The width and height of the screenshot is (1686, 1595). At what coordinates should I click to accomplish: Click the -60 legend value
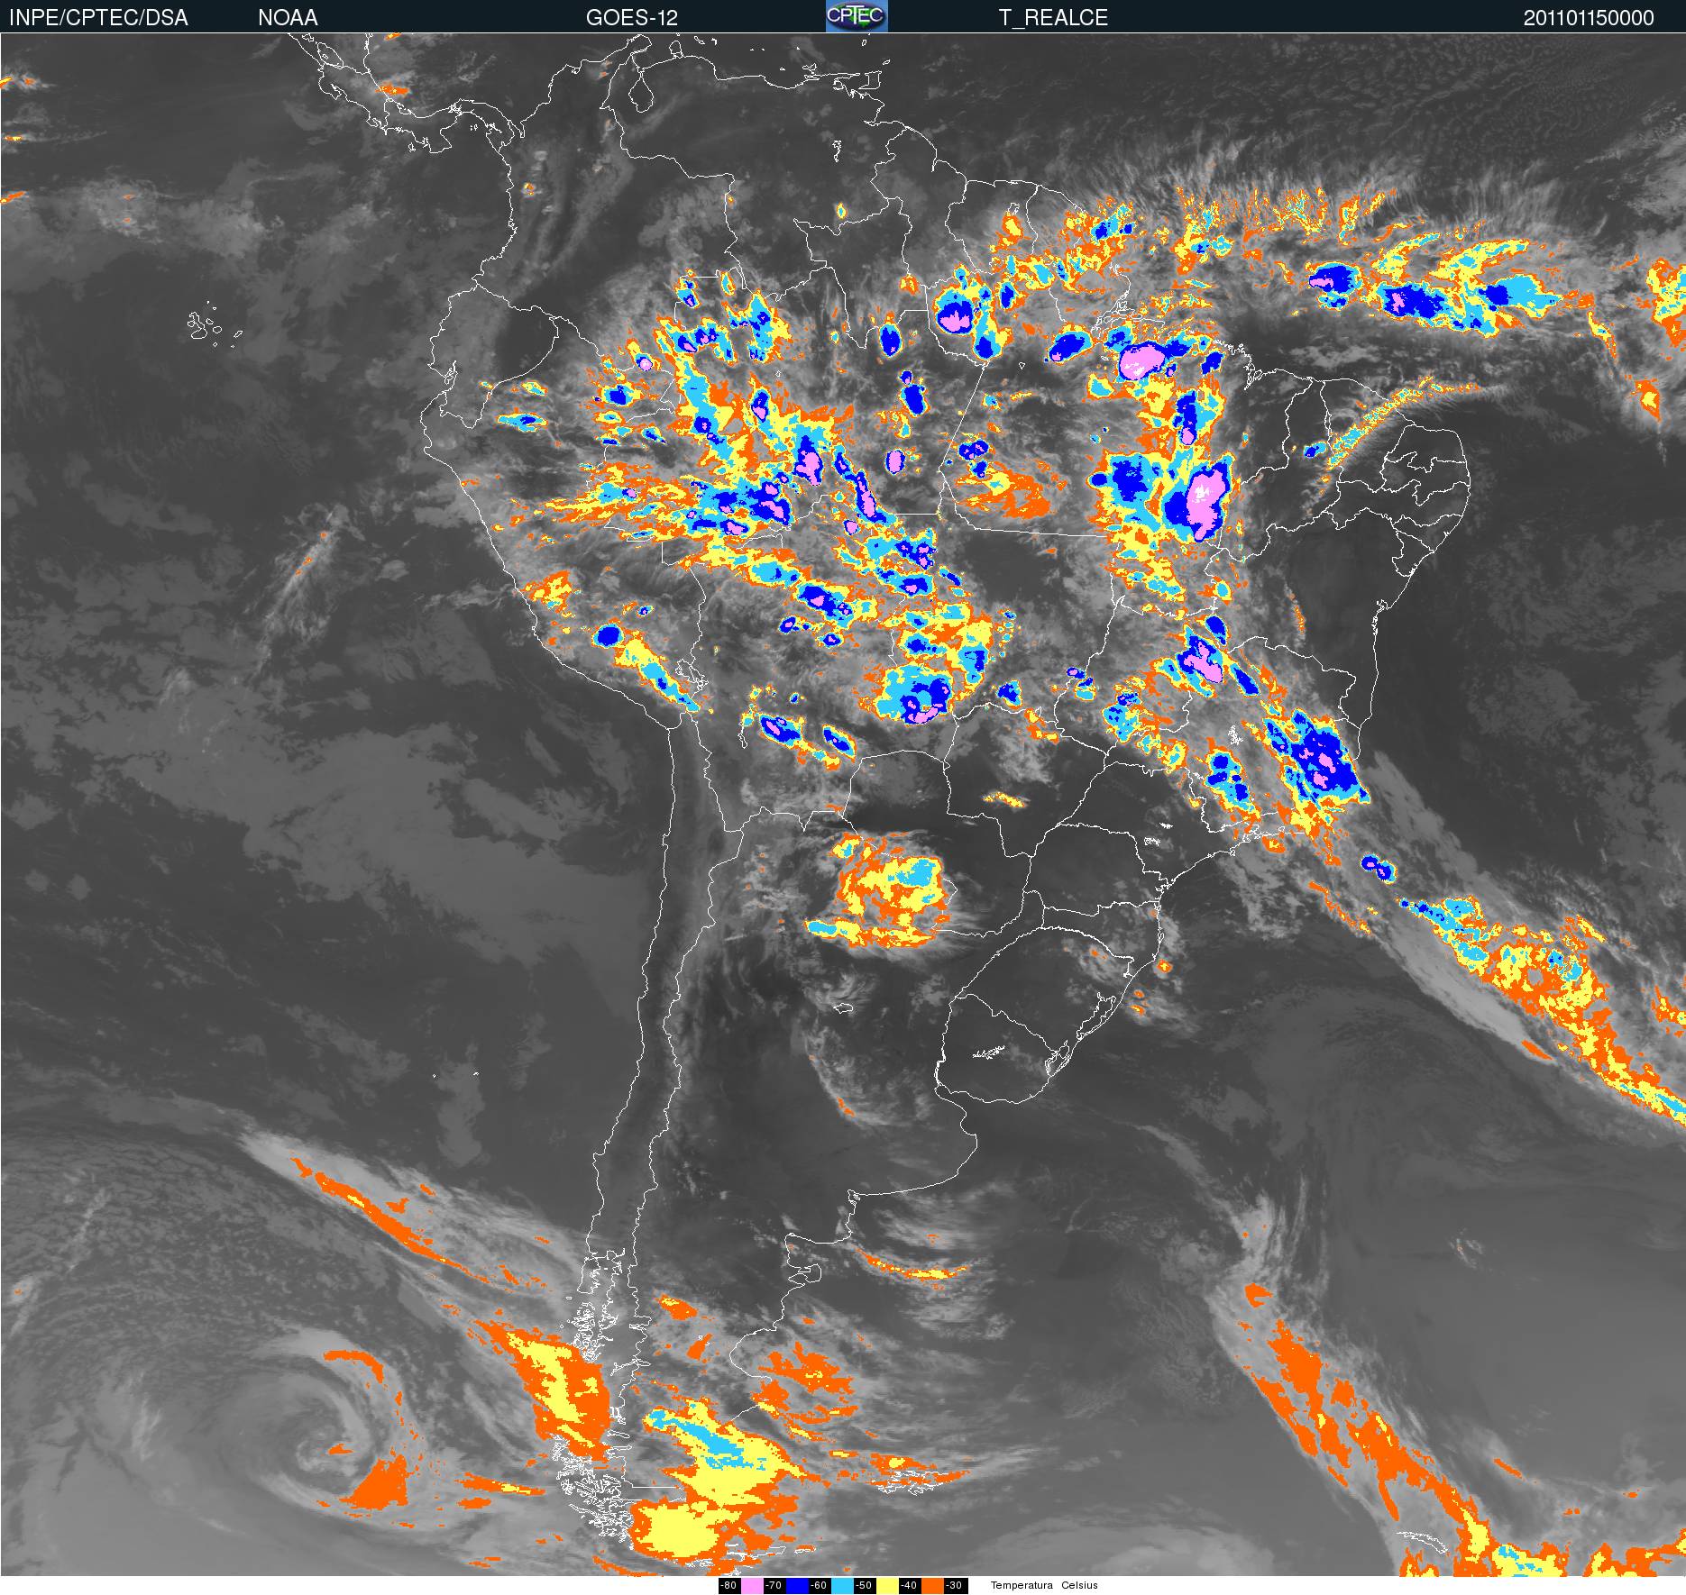[819, 1586]
